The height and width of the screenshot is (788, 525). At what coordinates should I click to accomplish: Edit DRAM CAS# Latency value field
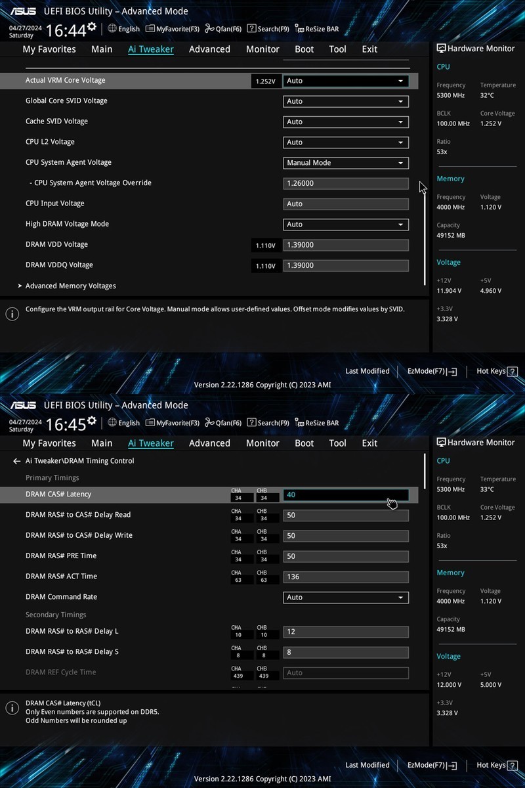click(x=346, y=495)
